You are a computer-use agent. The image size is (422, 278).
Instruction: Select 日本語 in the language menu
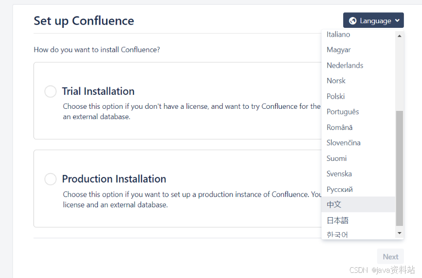point(337,220)
